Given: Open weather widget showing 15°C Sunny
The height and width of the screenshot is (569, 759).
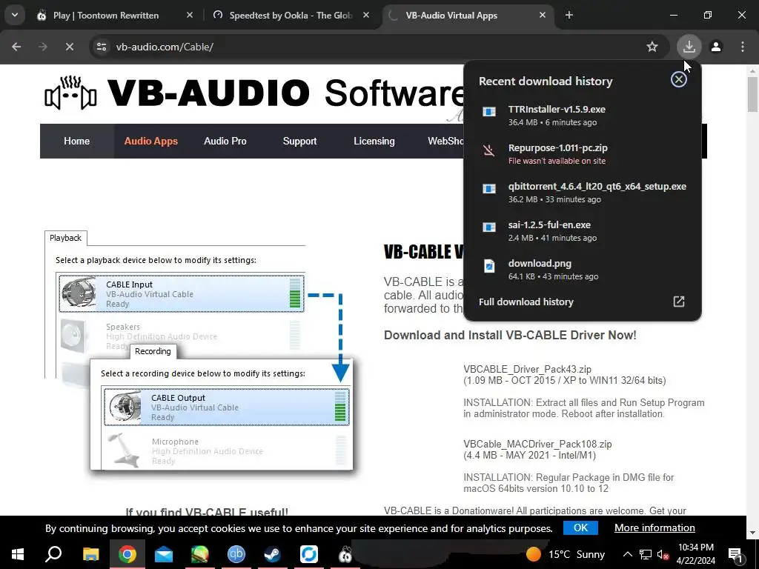Looking at the screenshot, I should (x=566, y=554).
